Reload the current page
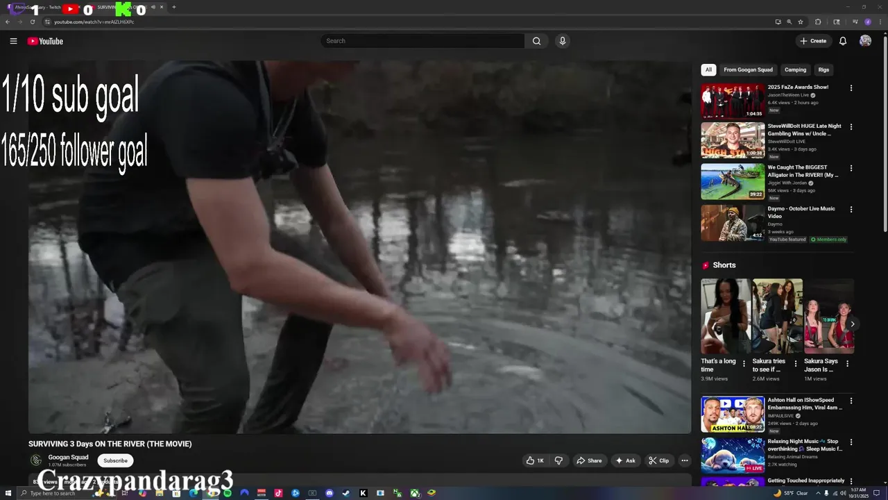Screen dimensions: 888x500 point(32,22)
